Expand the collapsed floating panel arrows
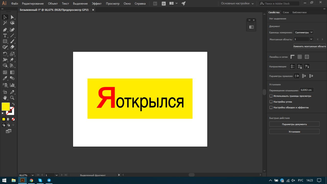327x184 pixels. point(250,20)
